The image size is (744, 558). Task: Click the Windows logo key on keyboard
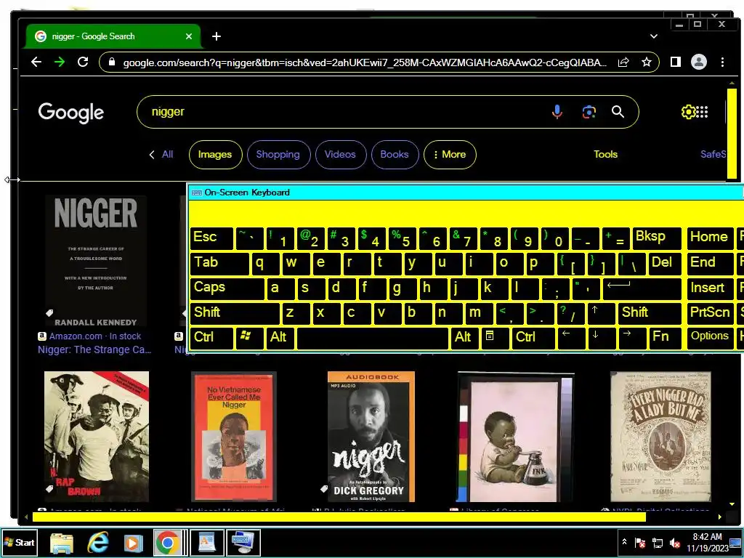(x=250, y=337)
